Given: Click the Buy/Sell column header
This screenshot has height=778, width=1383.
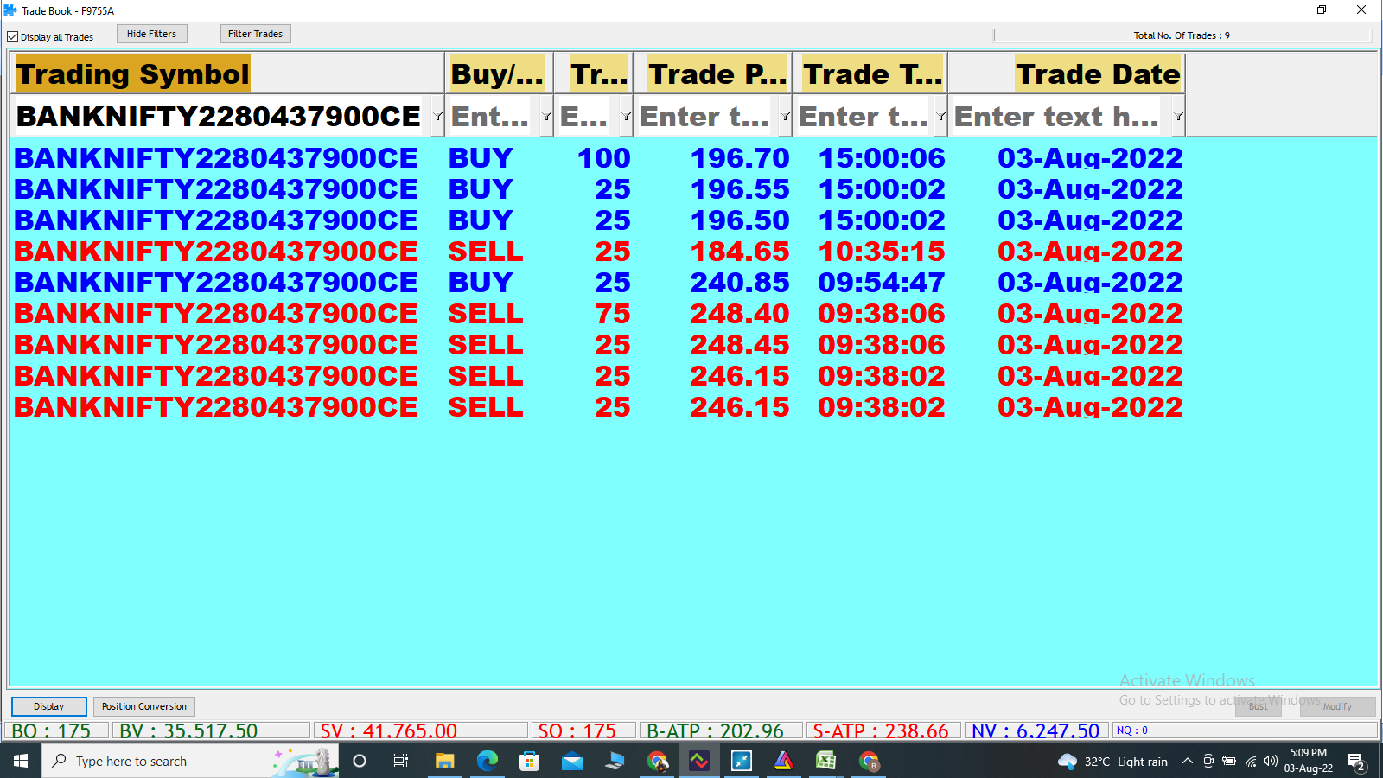Looking at the screenshot, I should (x=499, y=73).
